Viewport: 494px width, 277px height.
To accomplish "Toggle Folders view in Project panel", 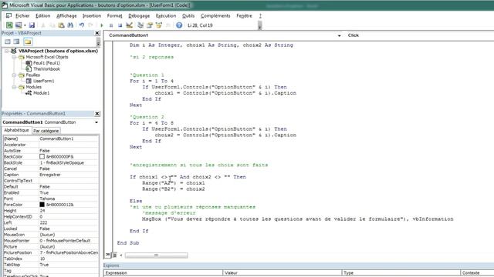I will [x=28, y=42].
